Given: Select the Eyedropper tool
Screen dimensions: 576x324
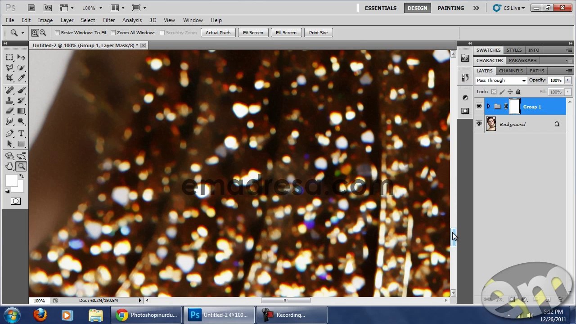Looking at the screenshot, I should coord(21,78).
